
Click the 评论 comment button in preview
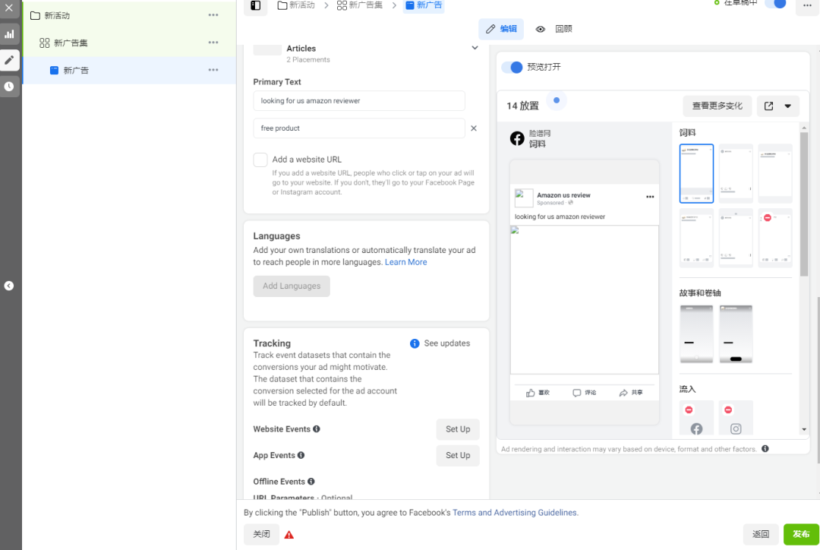(x=584, y=393)
